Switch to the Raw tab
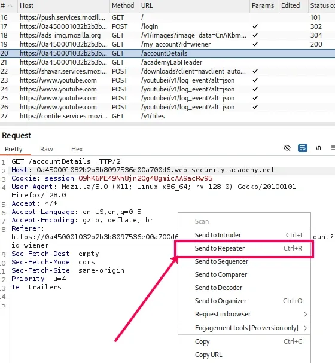Screen dimensions: 335x363 (47, 149)
